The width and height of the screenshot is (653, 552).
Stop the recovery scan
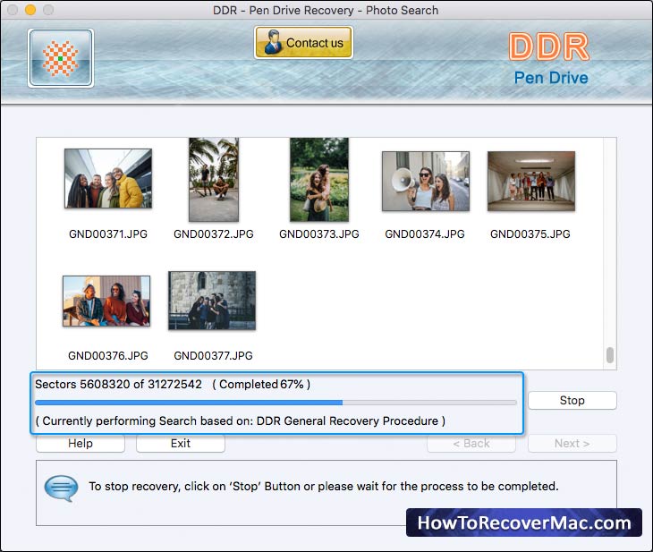[572, 400]
